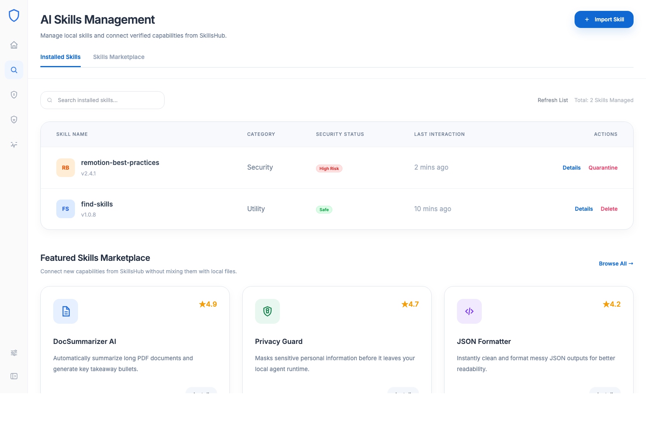Switch to the Skills Marketplace tab

coord(119,57)
